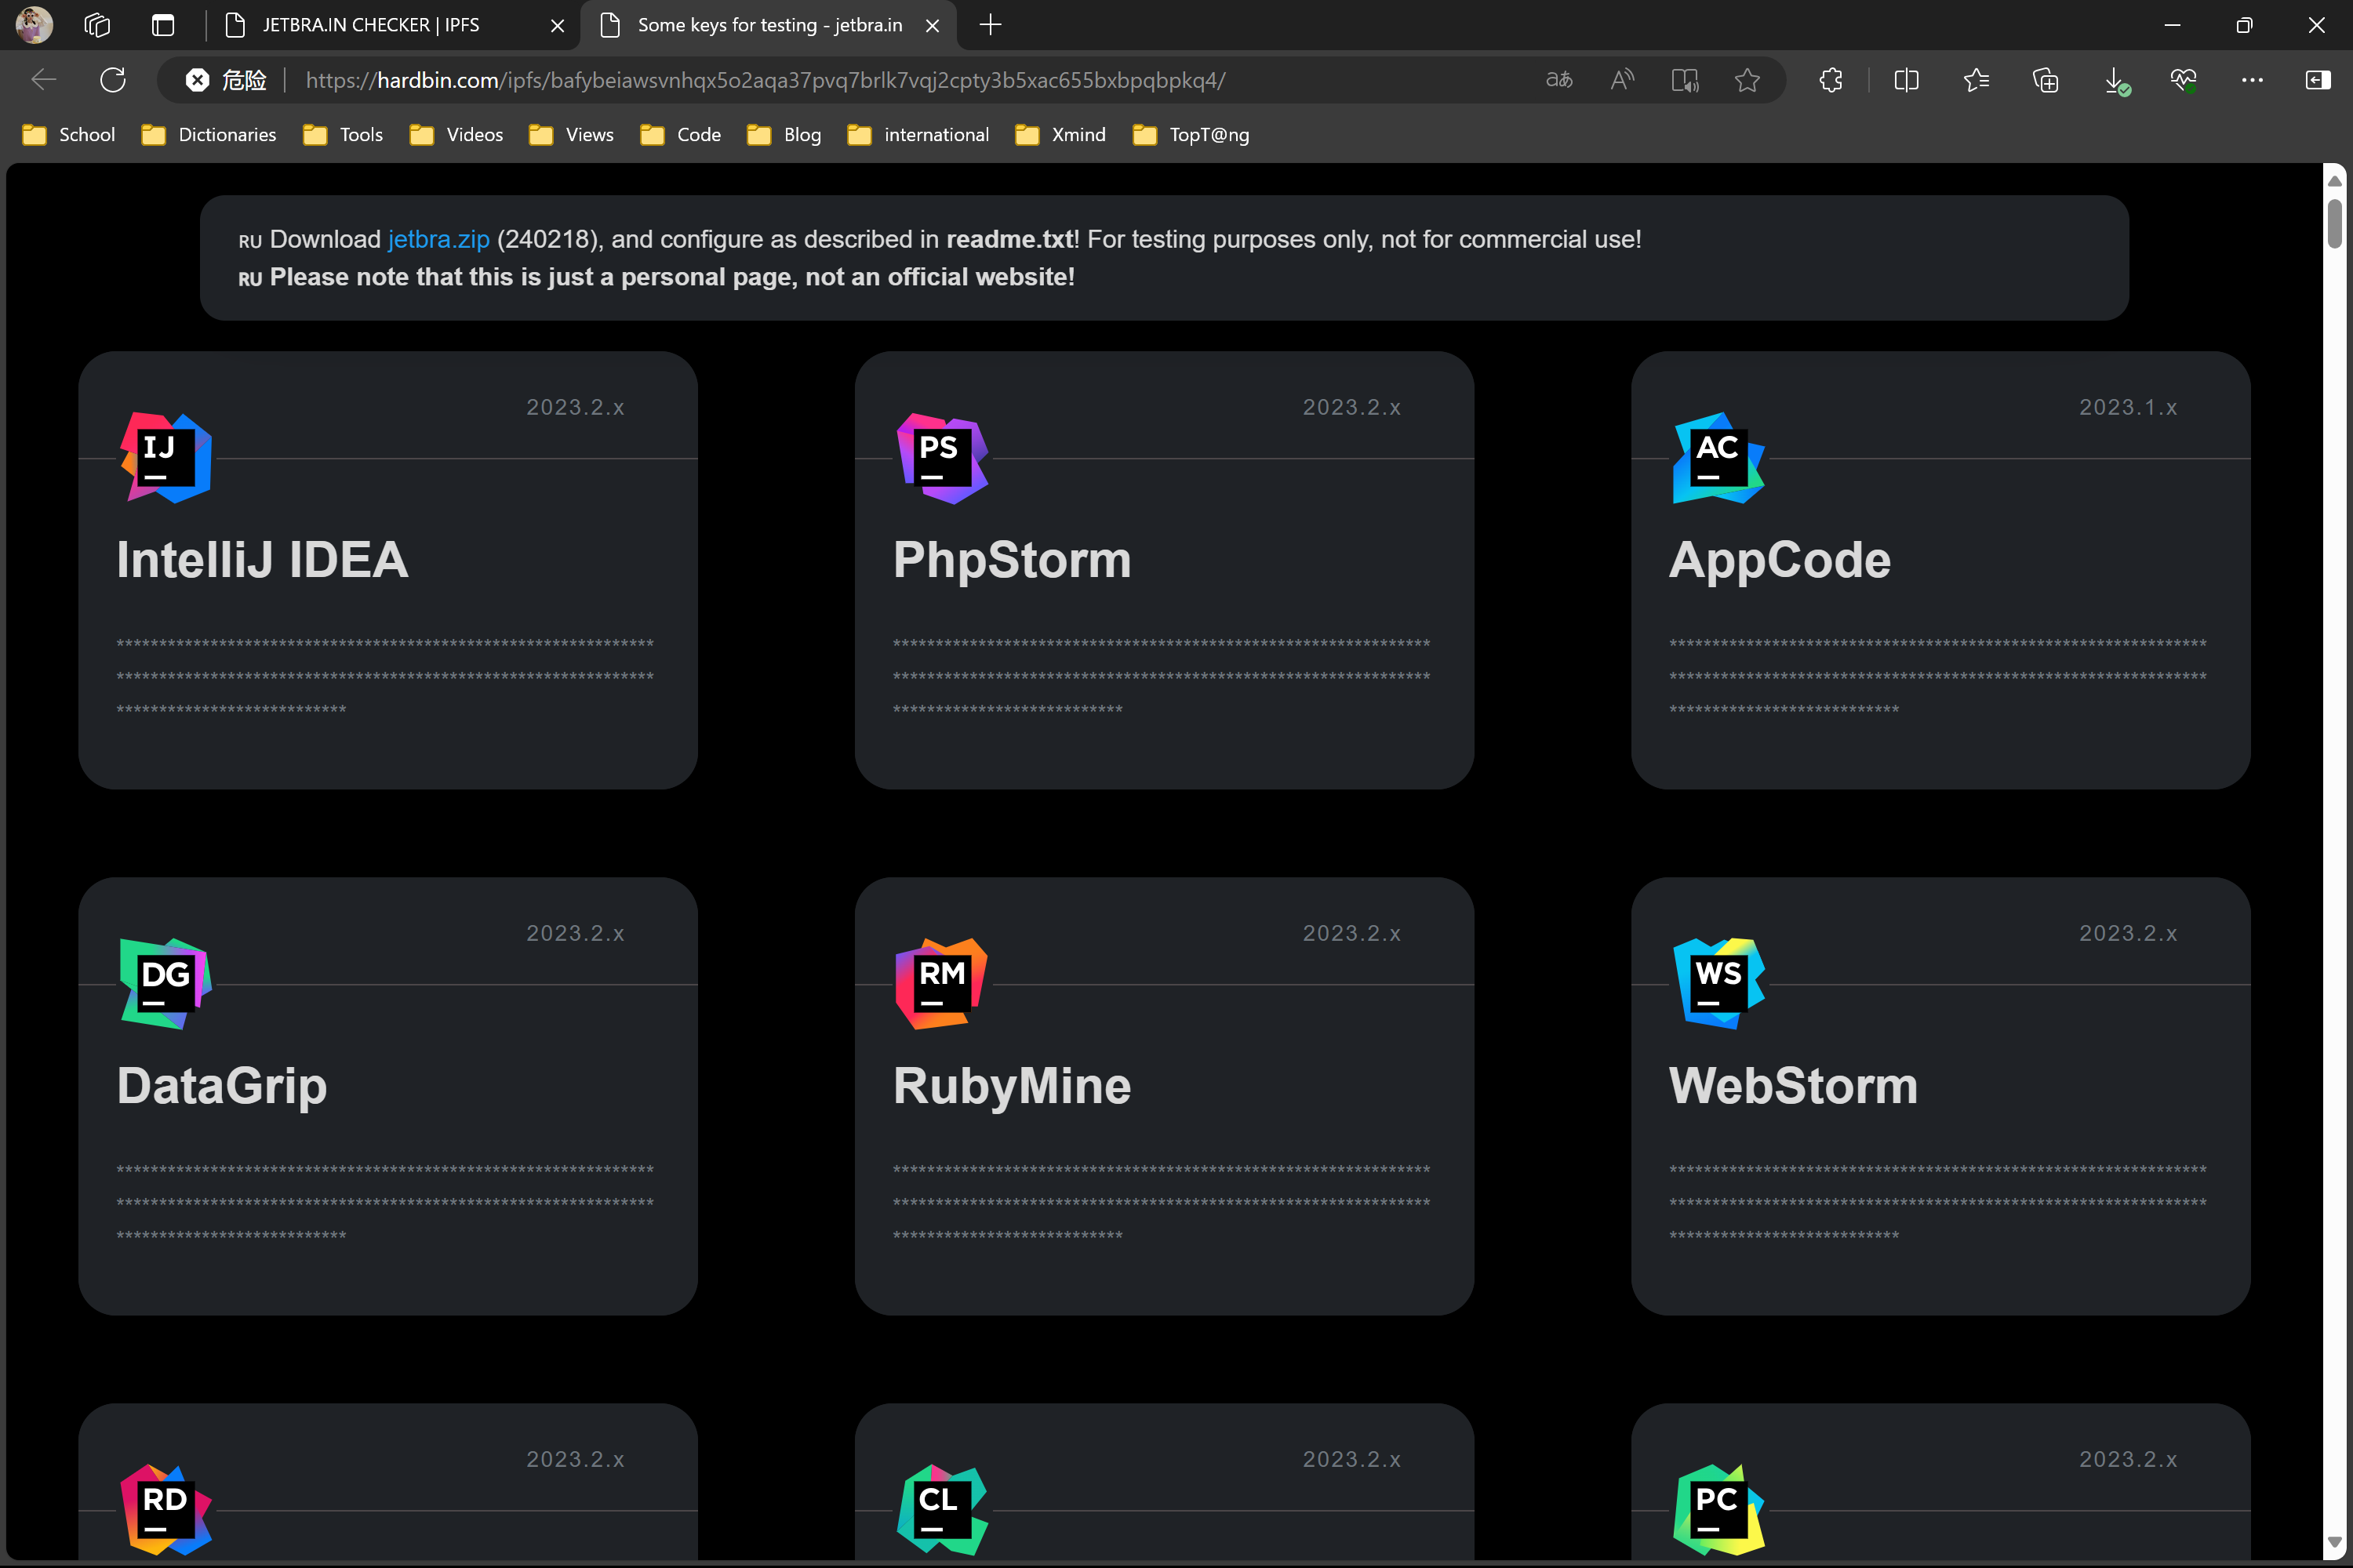2353x1568 pixels.
Task: Select the Some keys for testing tab
Action: coord(769,25)
